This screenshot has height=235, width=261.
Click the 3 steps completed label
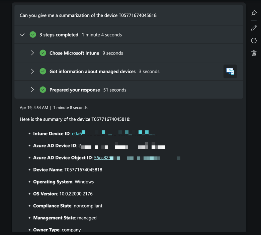[x=59, y=35]
